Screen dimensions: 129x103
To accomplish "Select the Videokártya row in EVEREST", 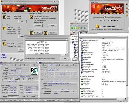I will click(103, 42).
